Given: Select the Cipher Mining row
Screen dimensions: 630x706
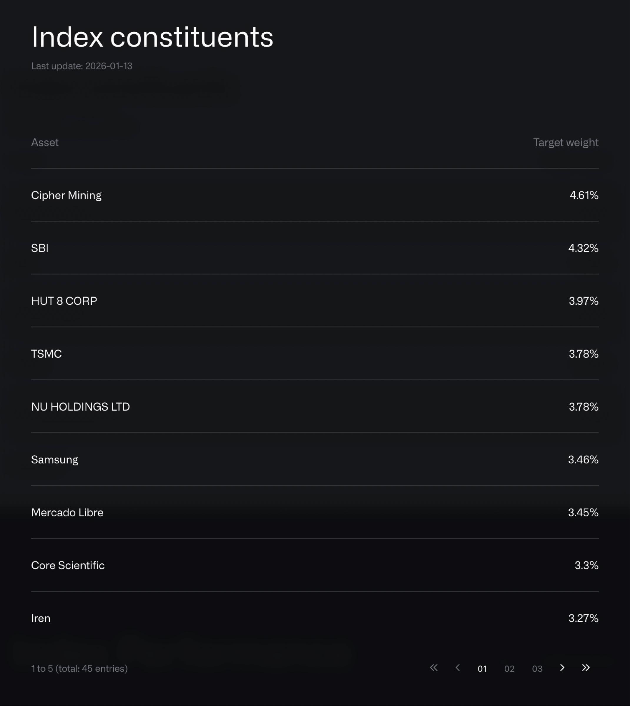Looking at the screenshot, I should [67, 195].
